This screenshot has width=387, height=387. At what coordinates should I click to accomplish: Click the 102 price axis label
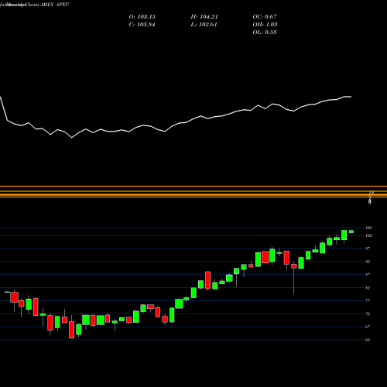(368, 235)
